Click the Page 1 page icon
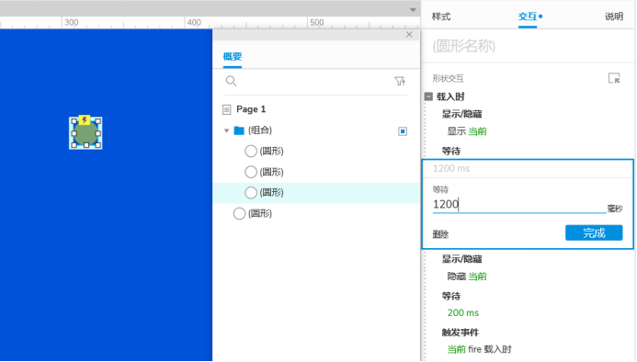Image resolution: width=637 pixels, height=362 pixels. coord(227,109)
